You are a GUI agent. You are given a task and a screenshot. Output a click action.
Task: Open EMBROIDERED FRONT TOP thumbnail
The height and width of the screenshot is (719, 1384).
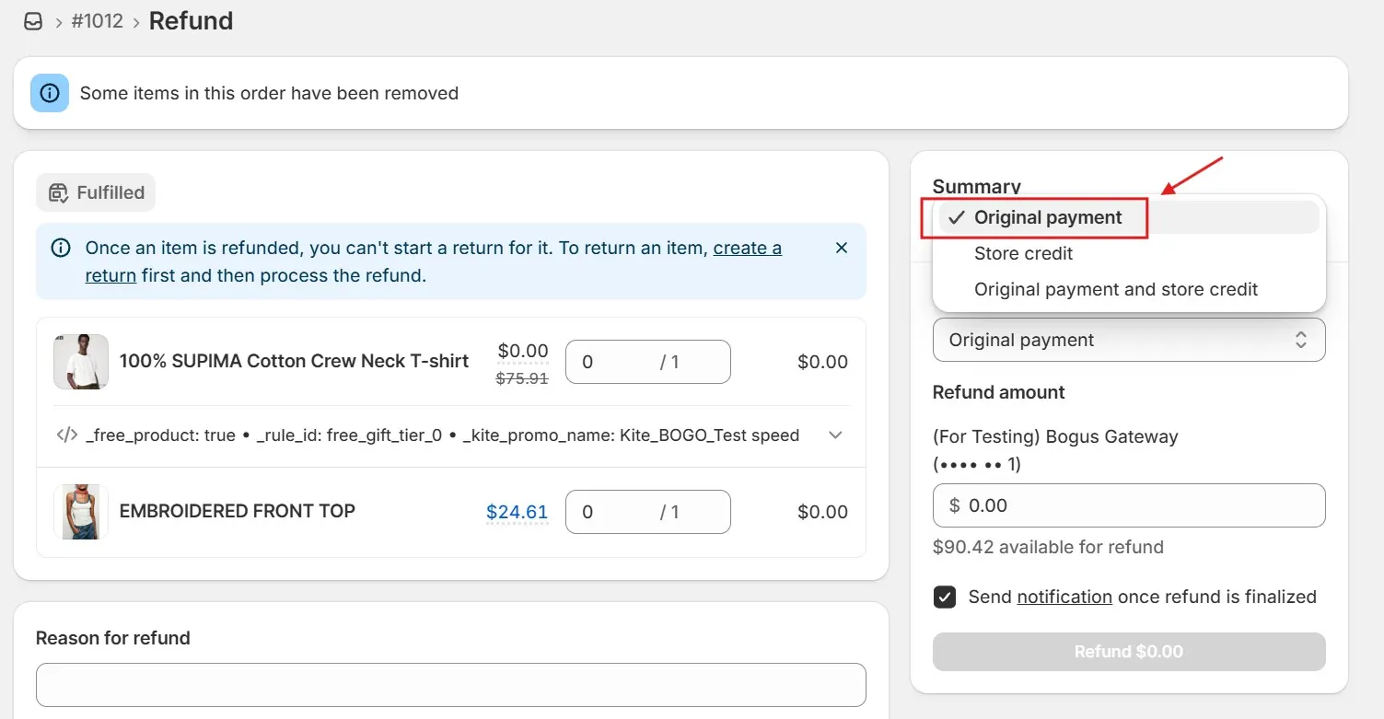tap(81, 512)
